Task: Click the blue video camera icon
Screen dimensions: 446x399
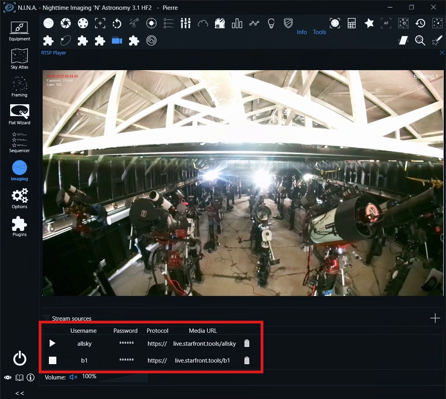Action: coord(117,41)
